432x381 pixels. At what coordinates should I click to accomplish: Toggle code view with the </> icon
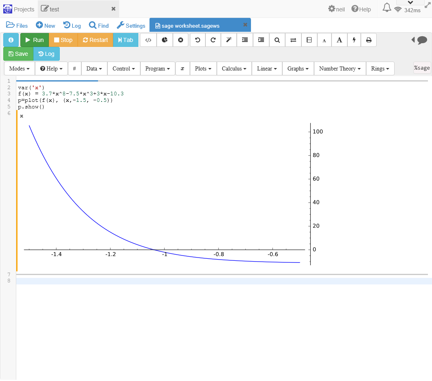pyautogui.click(x=148, y=40)
